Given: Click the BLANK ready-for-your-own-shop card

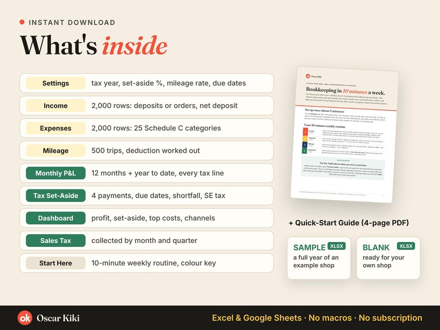Looking at the screenshot, I should [388, 258].
